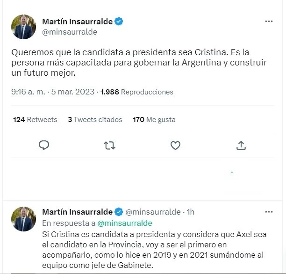Open more options on main tweet
286x274 pixels.
[x=269, y=22]
